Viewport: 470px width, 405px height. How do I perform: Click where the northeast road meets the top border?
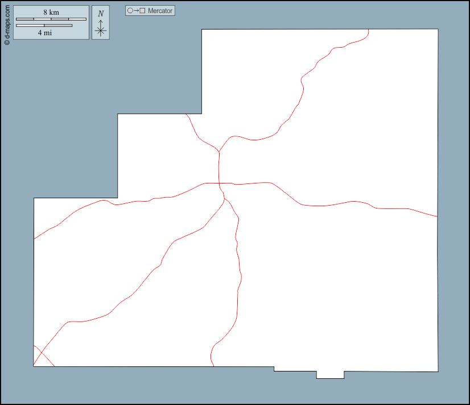pos(369,29)
